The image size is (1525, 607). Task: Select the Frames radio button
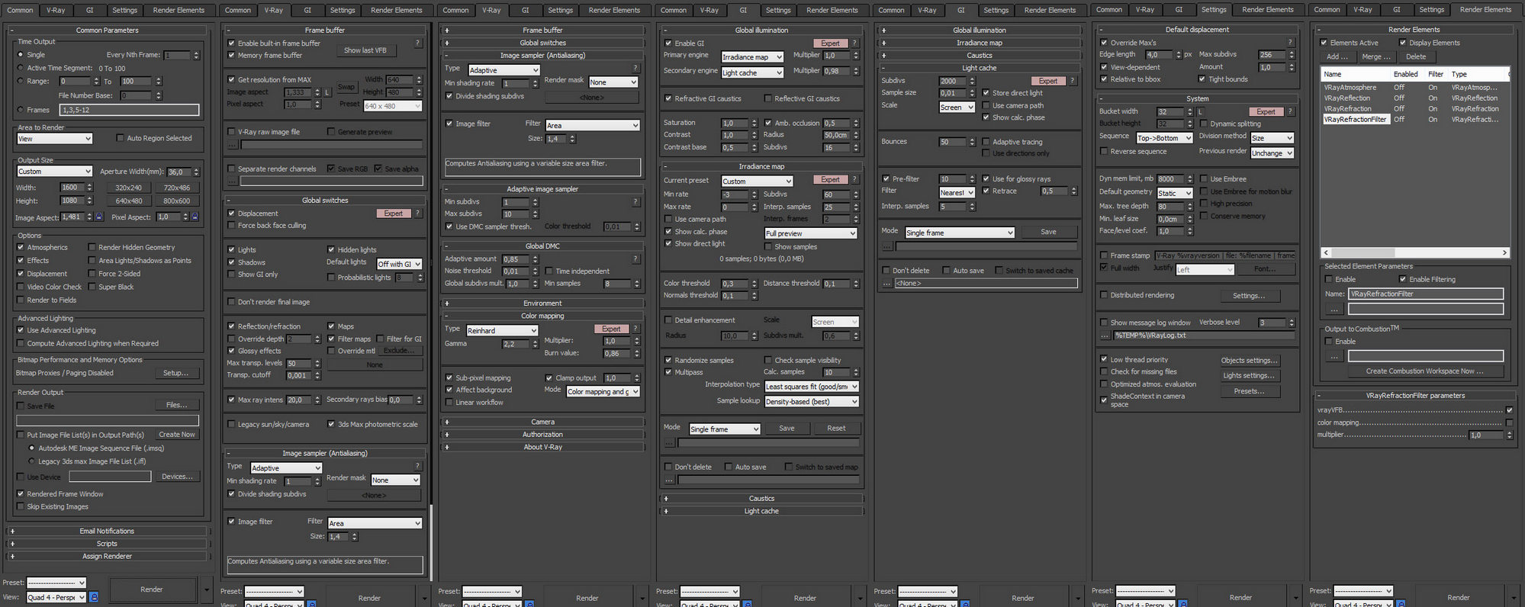(x=21, y=110)
